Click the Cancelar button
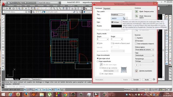This screenshot has width=173, height=97. [136, 80]
